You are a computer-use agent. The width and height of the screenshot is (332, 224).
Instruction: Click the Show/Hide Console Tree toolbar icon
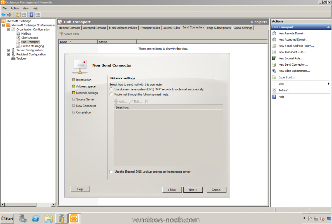(24, 15)
